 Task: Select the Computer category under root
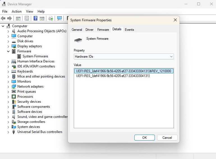tap(25, 36)
